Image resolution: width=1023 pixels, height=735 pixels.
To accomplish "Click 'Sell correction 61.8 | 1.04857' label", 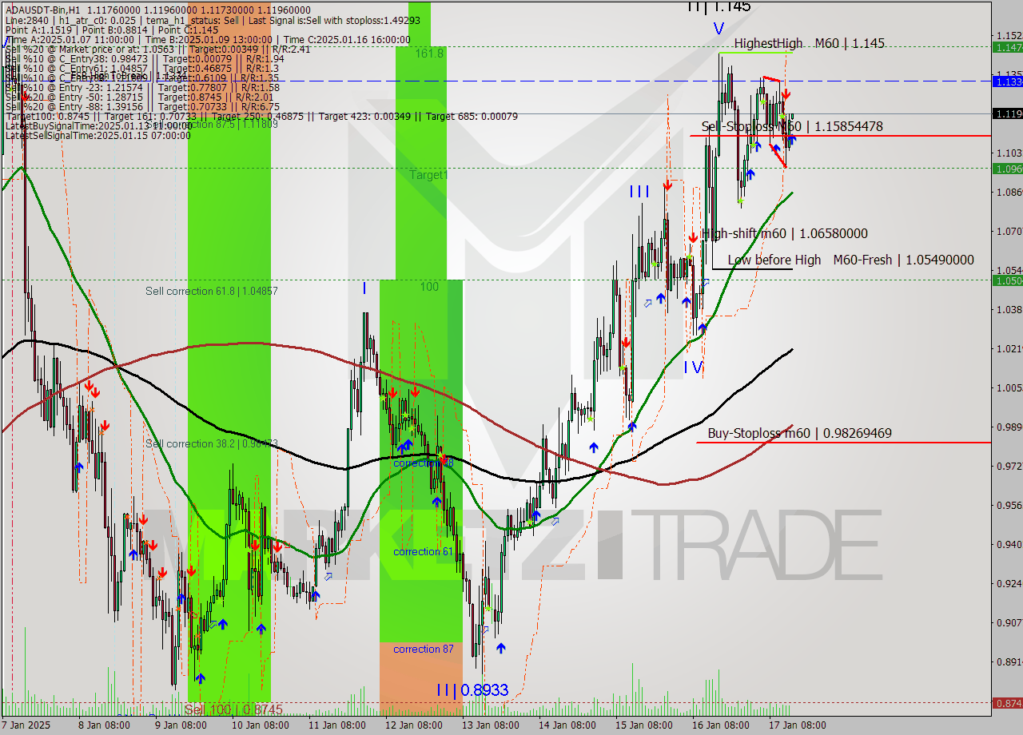I will (212, 291).
